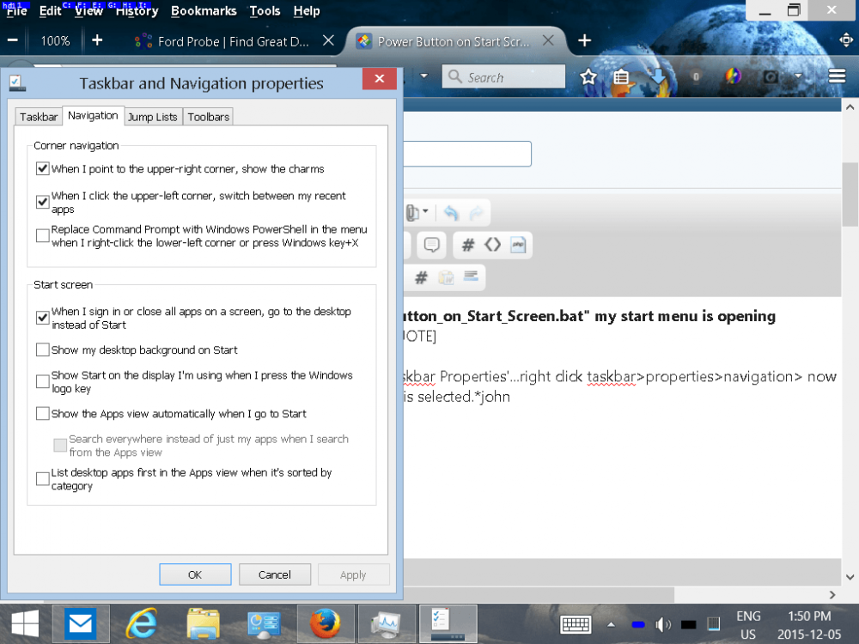Use the Paste from Word editor icon
The width and height of the screenshot is (859, 644).
point(445,276)
